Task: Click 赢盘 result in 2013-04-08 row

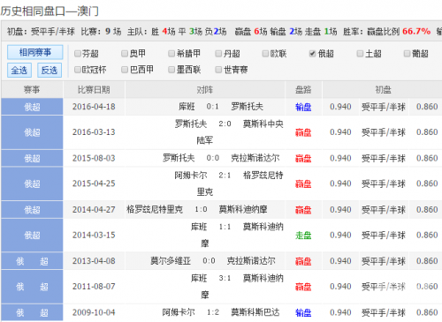Action: click(x=303, y=261)
